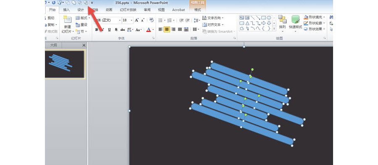Click the New Slide (新建幻灯片) icon
The image size is (378, 165).
pos(68,20)
